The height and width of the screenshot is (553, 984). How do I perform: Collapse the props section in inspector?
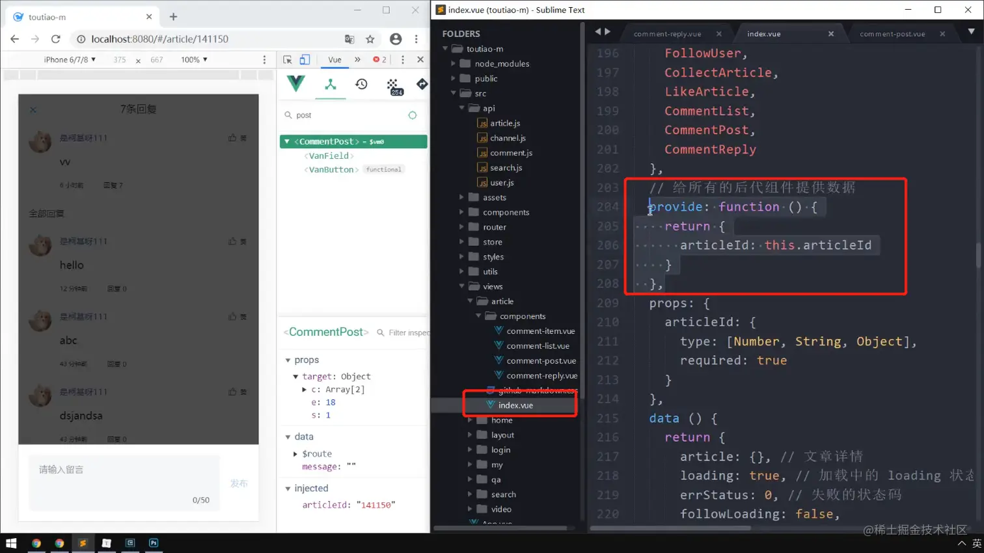[x=288, y=360]
